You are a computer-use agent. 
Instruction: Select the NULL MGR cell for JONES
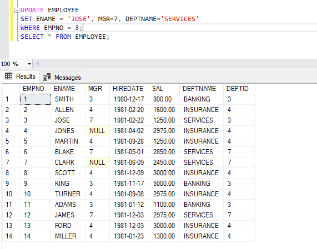tap(97, 131)
